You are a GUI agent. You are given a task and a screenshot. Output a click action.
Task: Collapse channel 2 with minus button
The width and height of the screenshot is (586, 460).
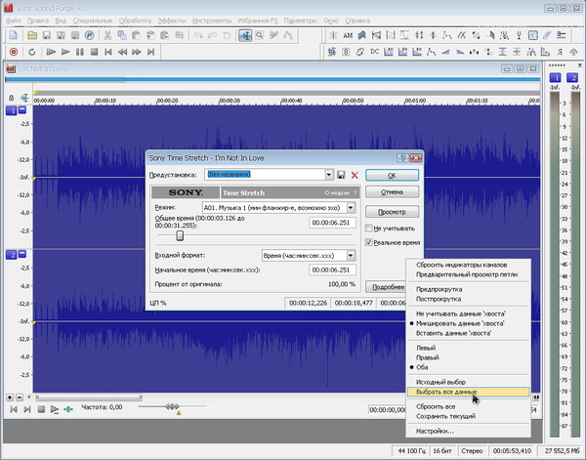pos(22,254)
